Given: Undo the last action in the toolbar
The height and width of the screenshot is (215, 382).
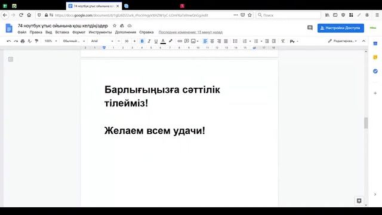Looking at the screenshot, I should 9,41.
